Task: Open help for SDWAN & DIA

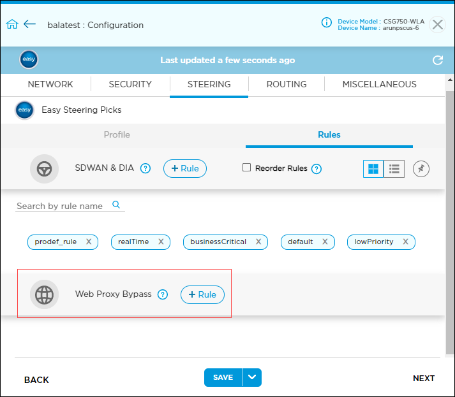Action: 145,169
